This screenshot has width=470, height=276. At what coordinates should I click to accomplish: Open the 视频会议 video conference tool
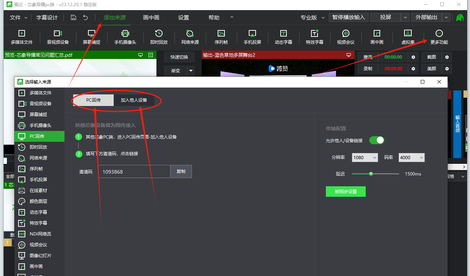(x=345, y=37)
